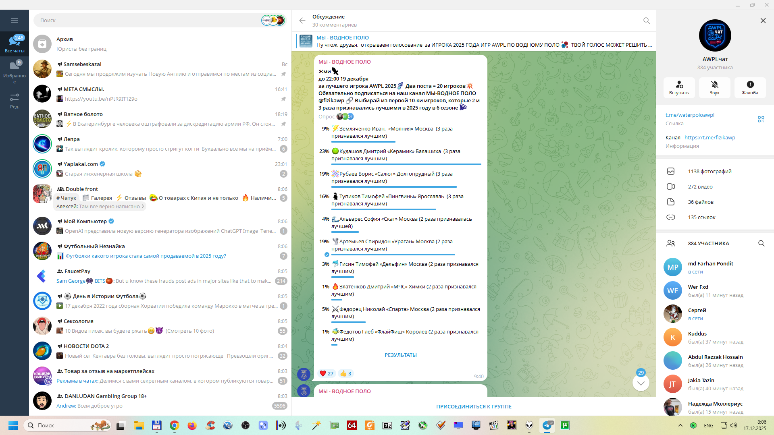This screenshot has width=774, height=435.
Task: Click РЕЗУЛЬТАТЫ to view poll results
Action: tap(400, 355)
